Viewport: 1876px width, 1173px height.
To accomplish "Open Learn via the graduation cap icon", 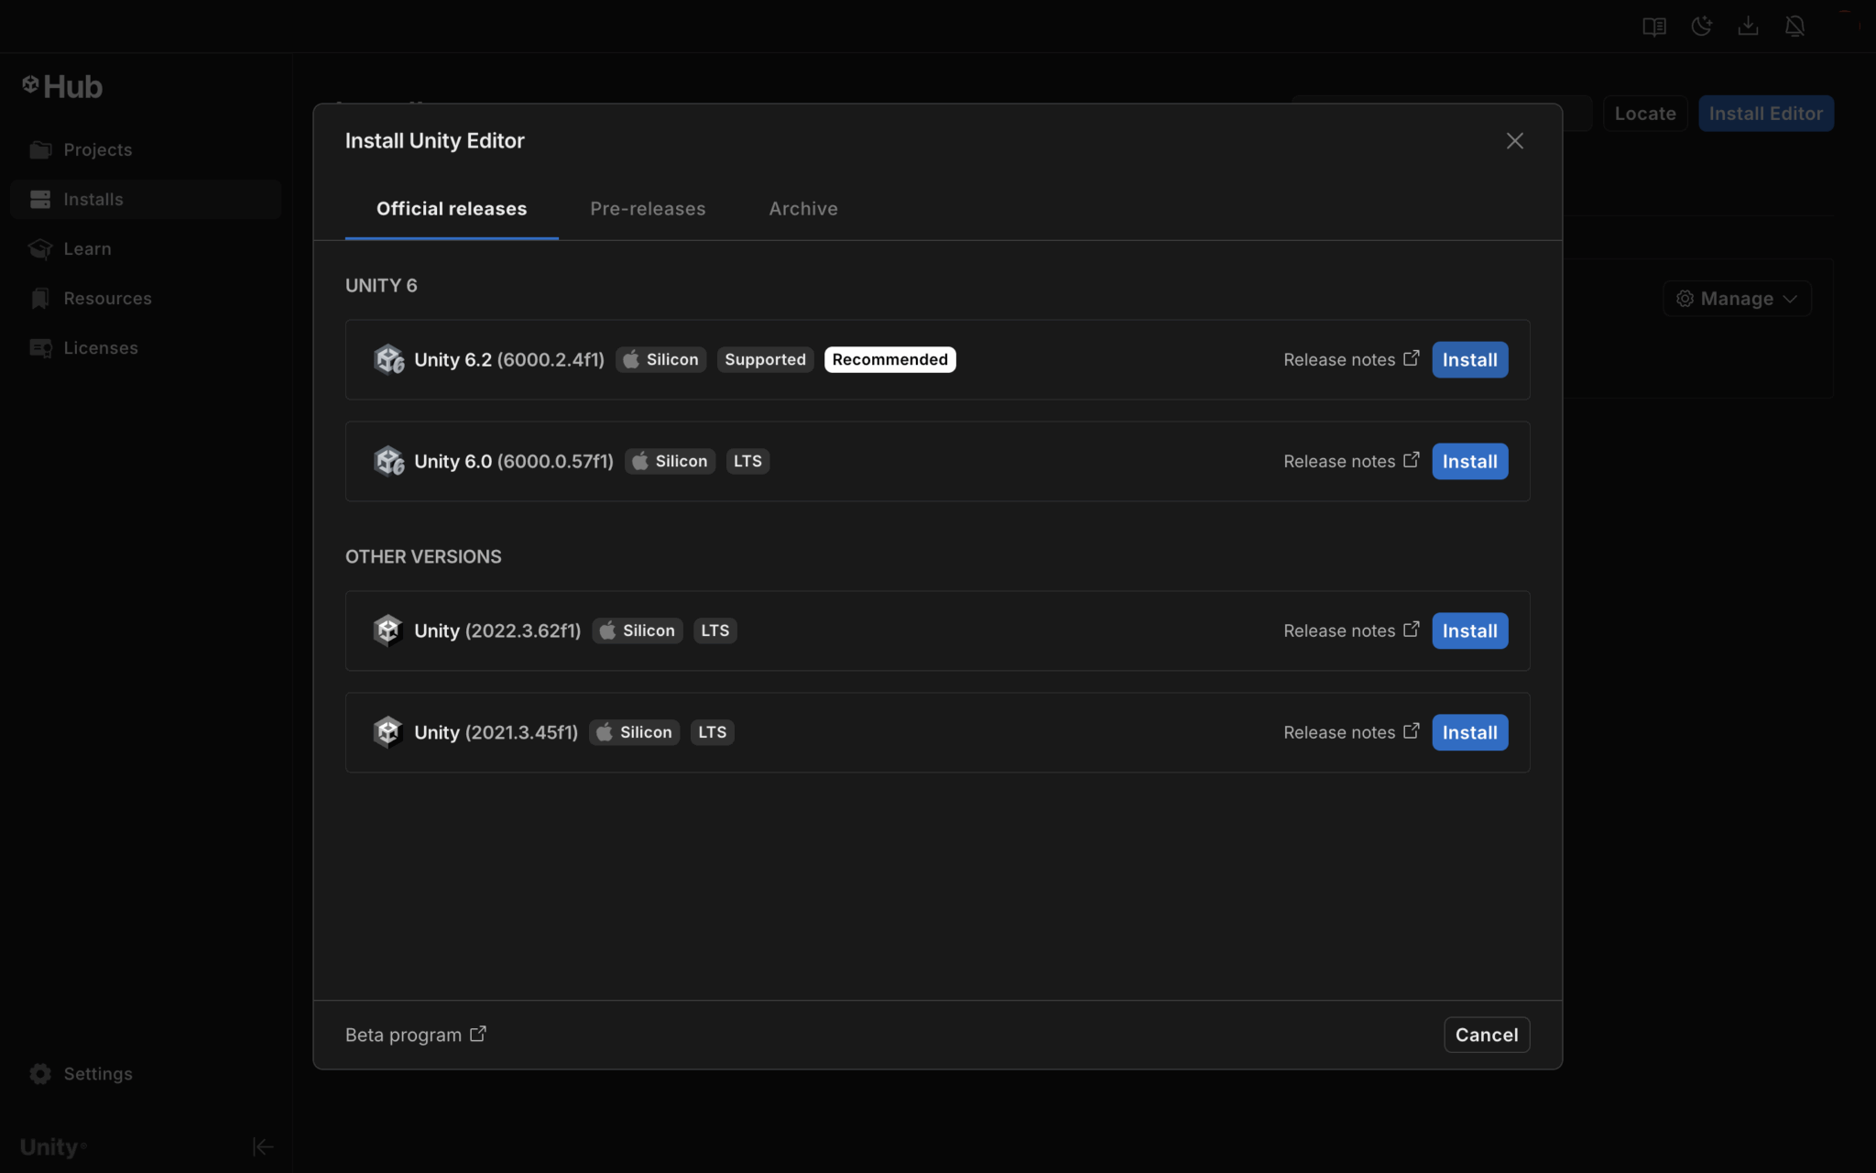I will pyautogui.click(x=41, y=248).
